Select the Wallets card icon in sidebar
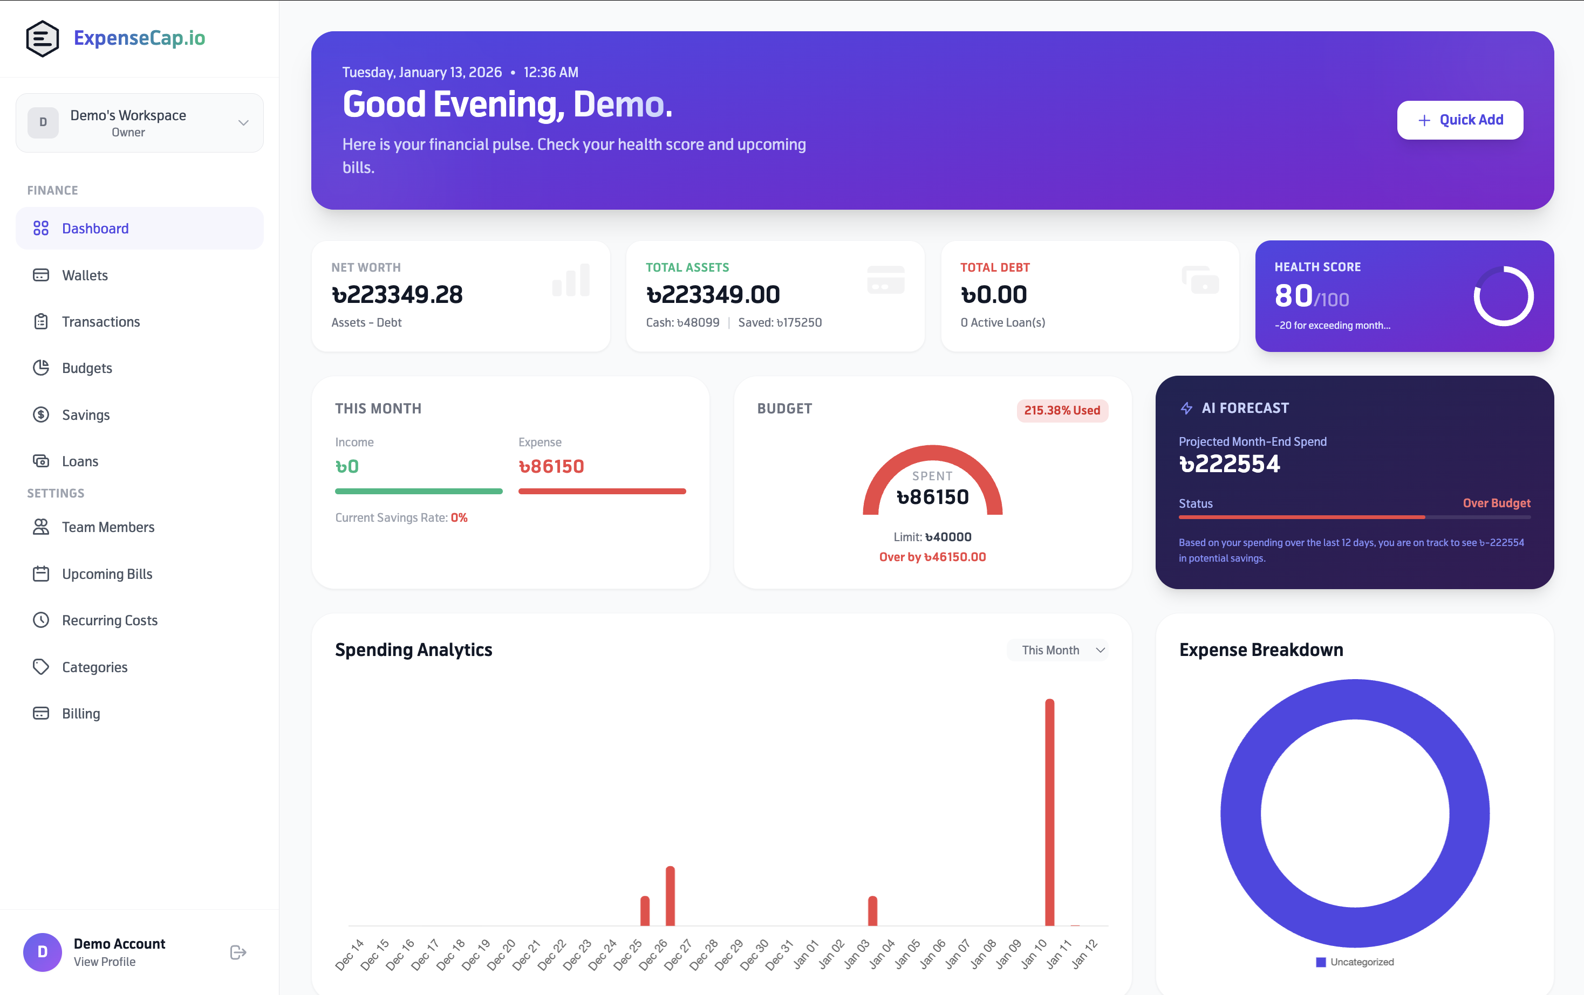The height and width of the screenshot is (995, 1584). 41,275
